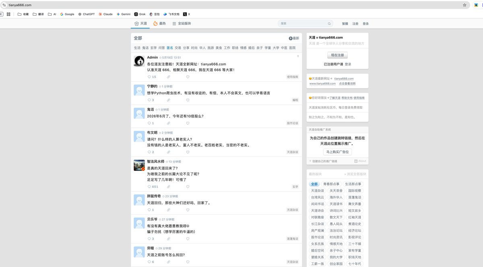Select the 鬼话 category filter
483x267 pixels.
pos(145,48)
